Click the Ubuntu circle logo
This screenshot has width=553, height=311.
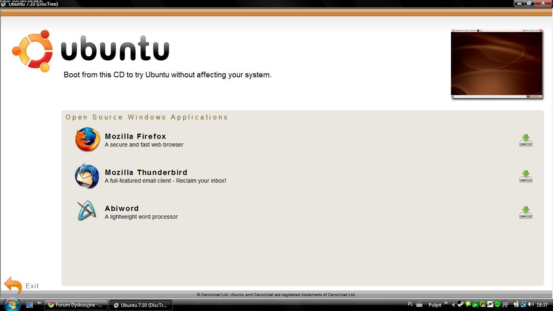click(33, 51)
